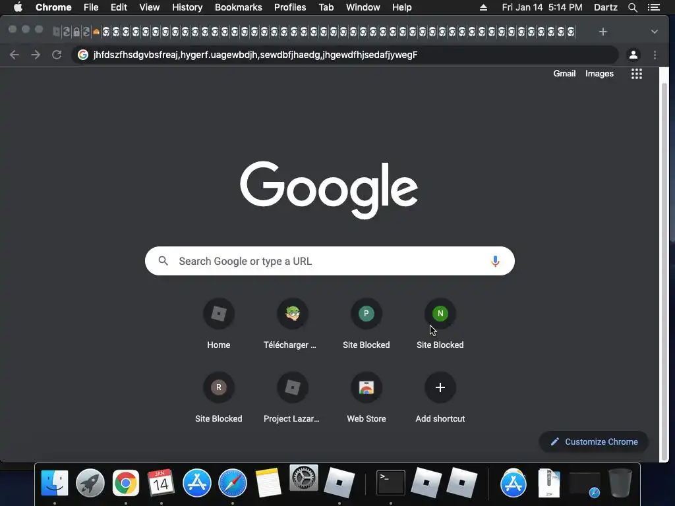The width and height of the screenshot is (675, 506).
Task: Open Roblox icon beside System Preferences
Action: (339, 483)
